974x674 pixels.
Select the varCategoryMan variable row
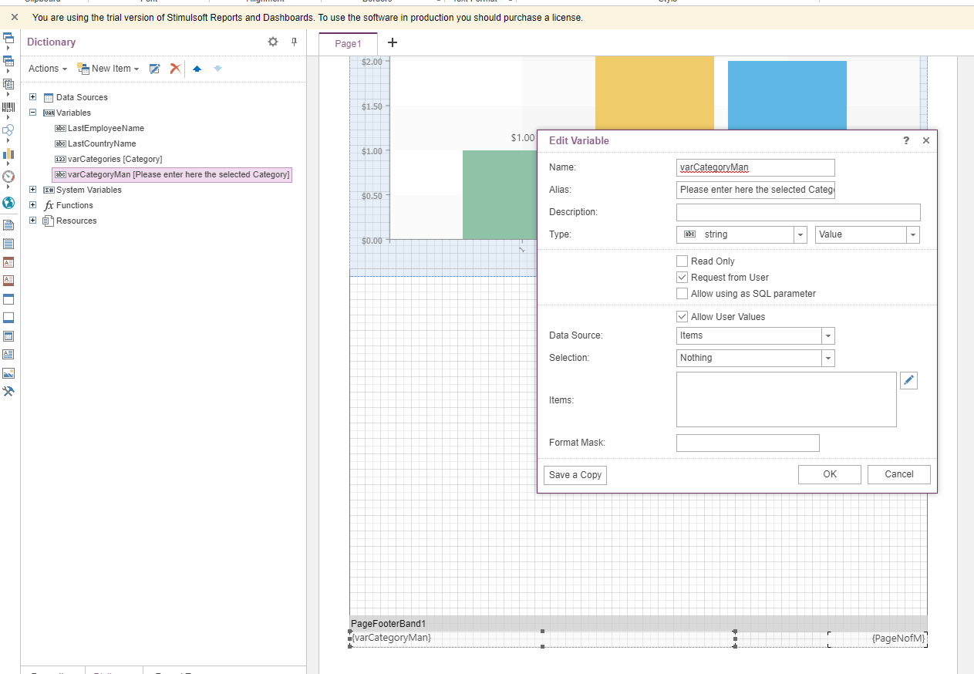pos(172,174)
